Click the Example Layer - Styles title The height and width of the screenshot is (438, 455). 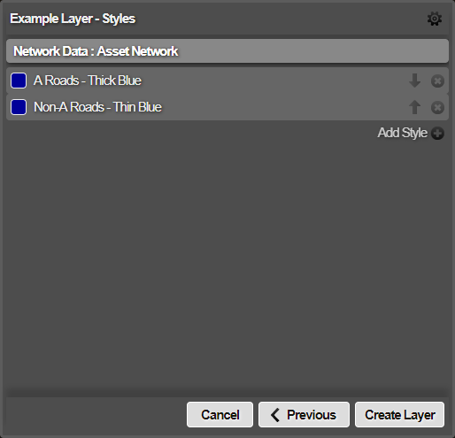pos(73,19)
